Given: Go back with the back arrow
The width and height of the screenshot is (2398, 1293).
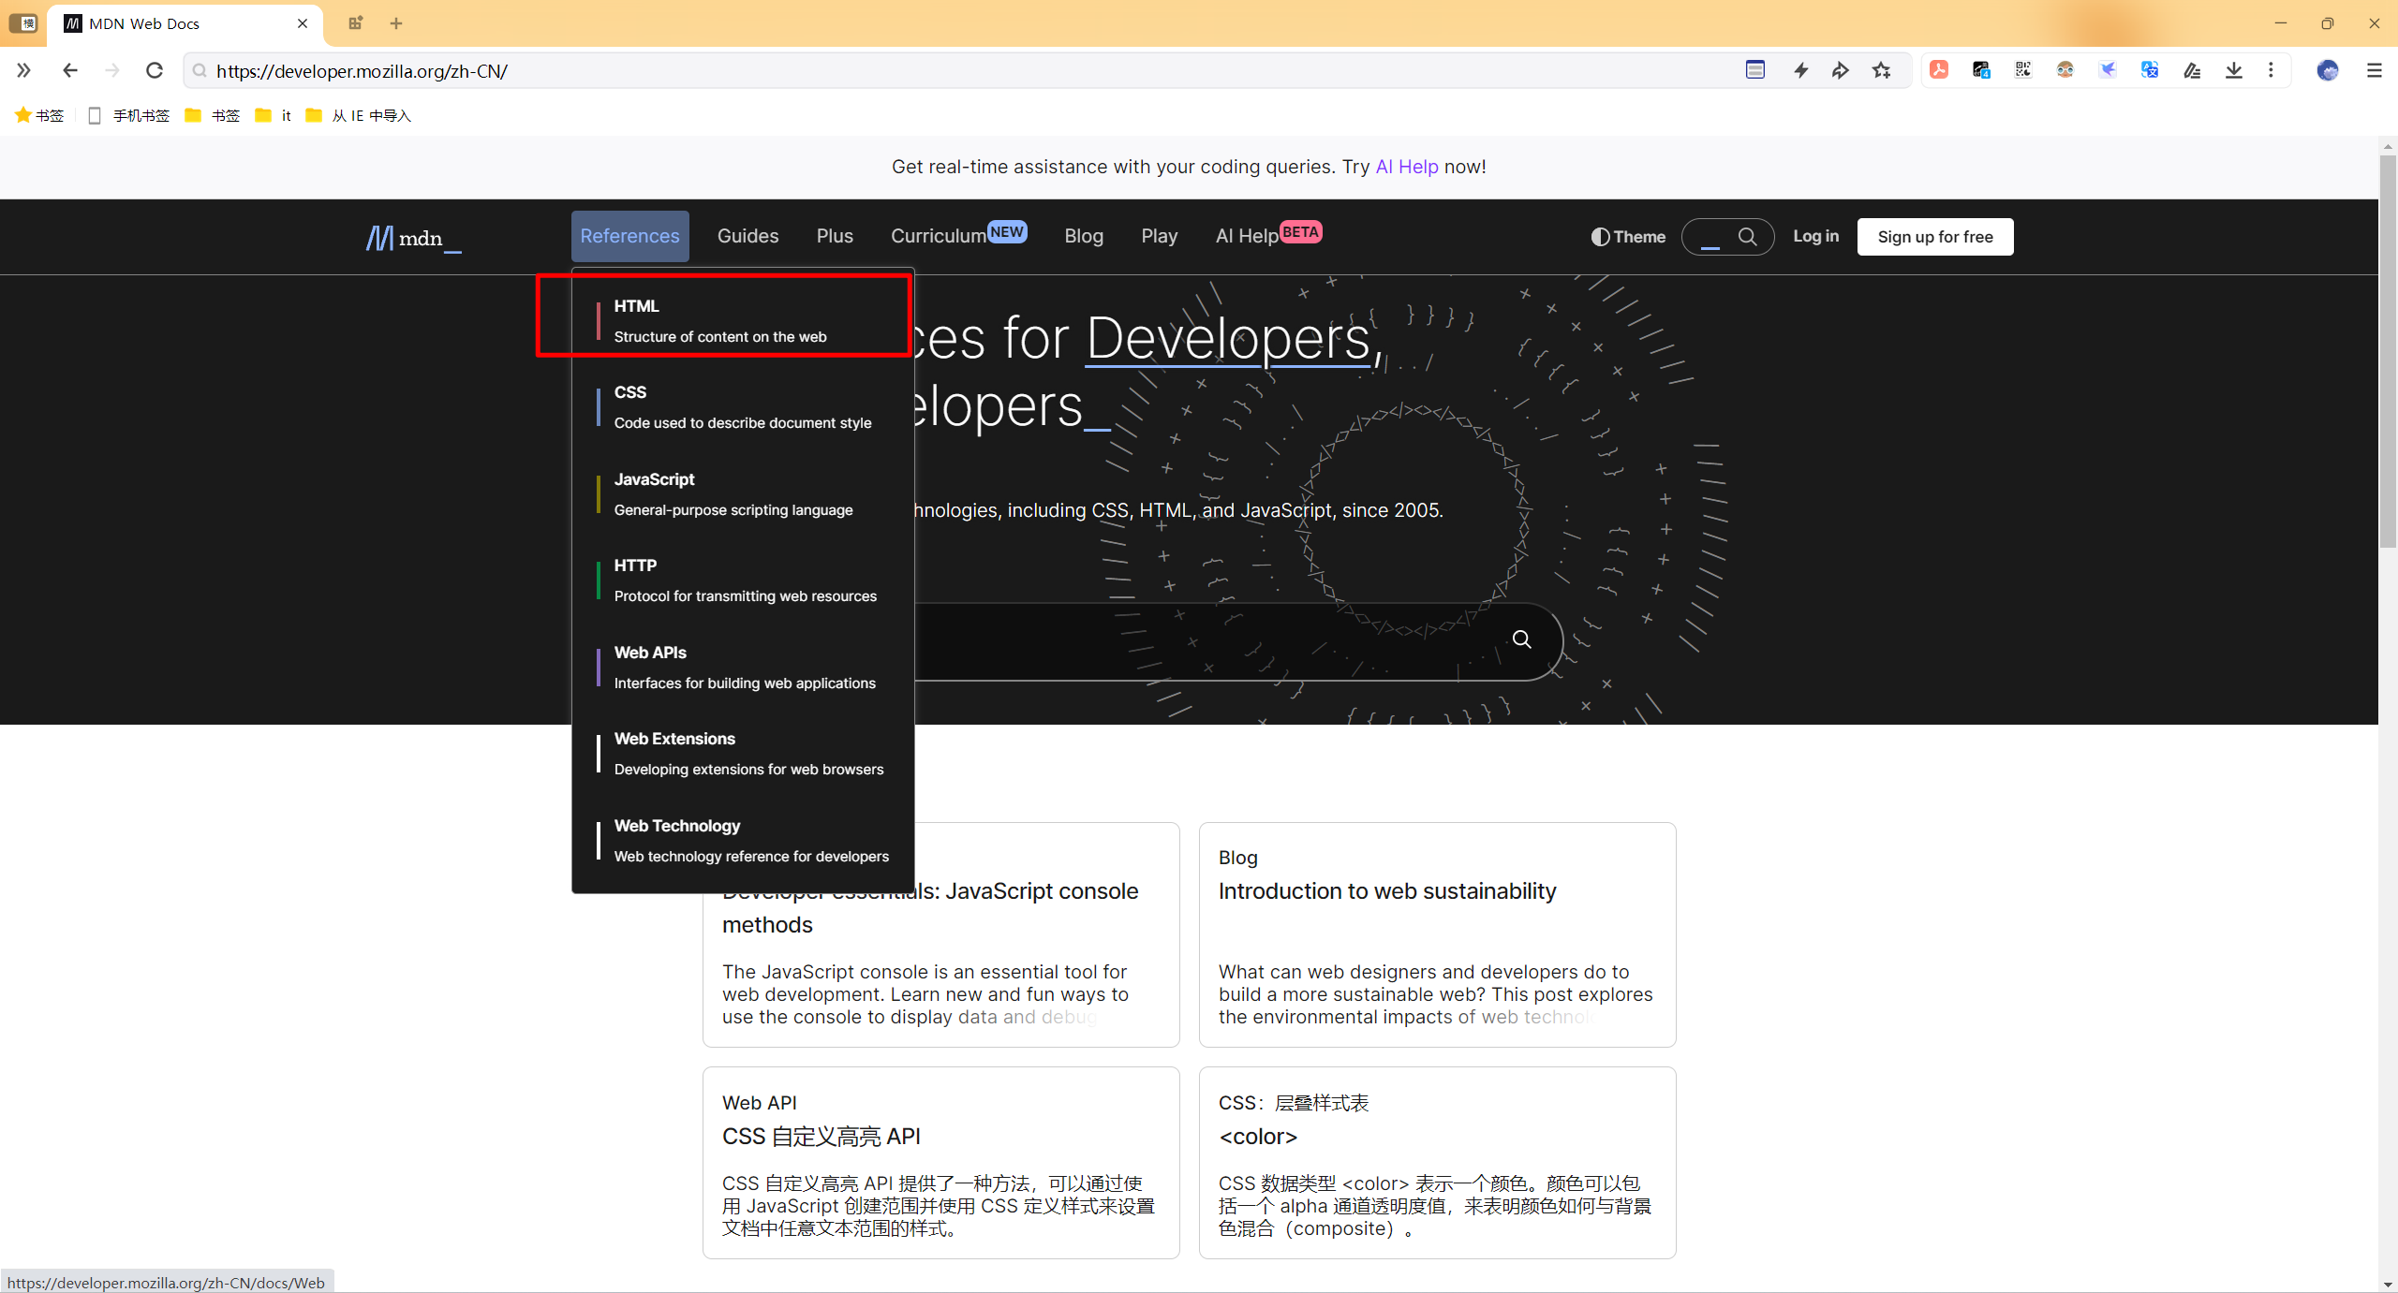Looking at the screenshot, I should (x=70, y=70).
